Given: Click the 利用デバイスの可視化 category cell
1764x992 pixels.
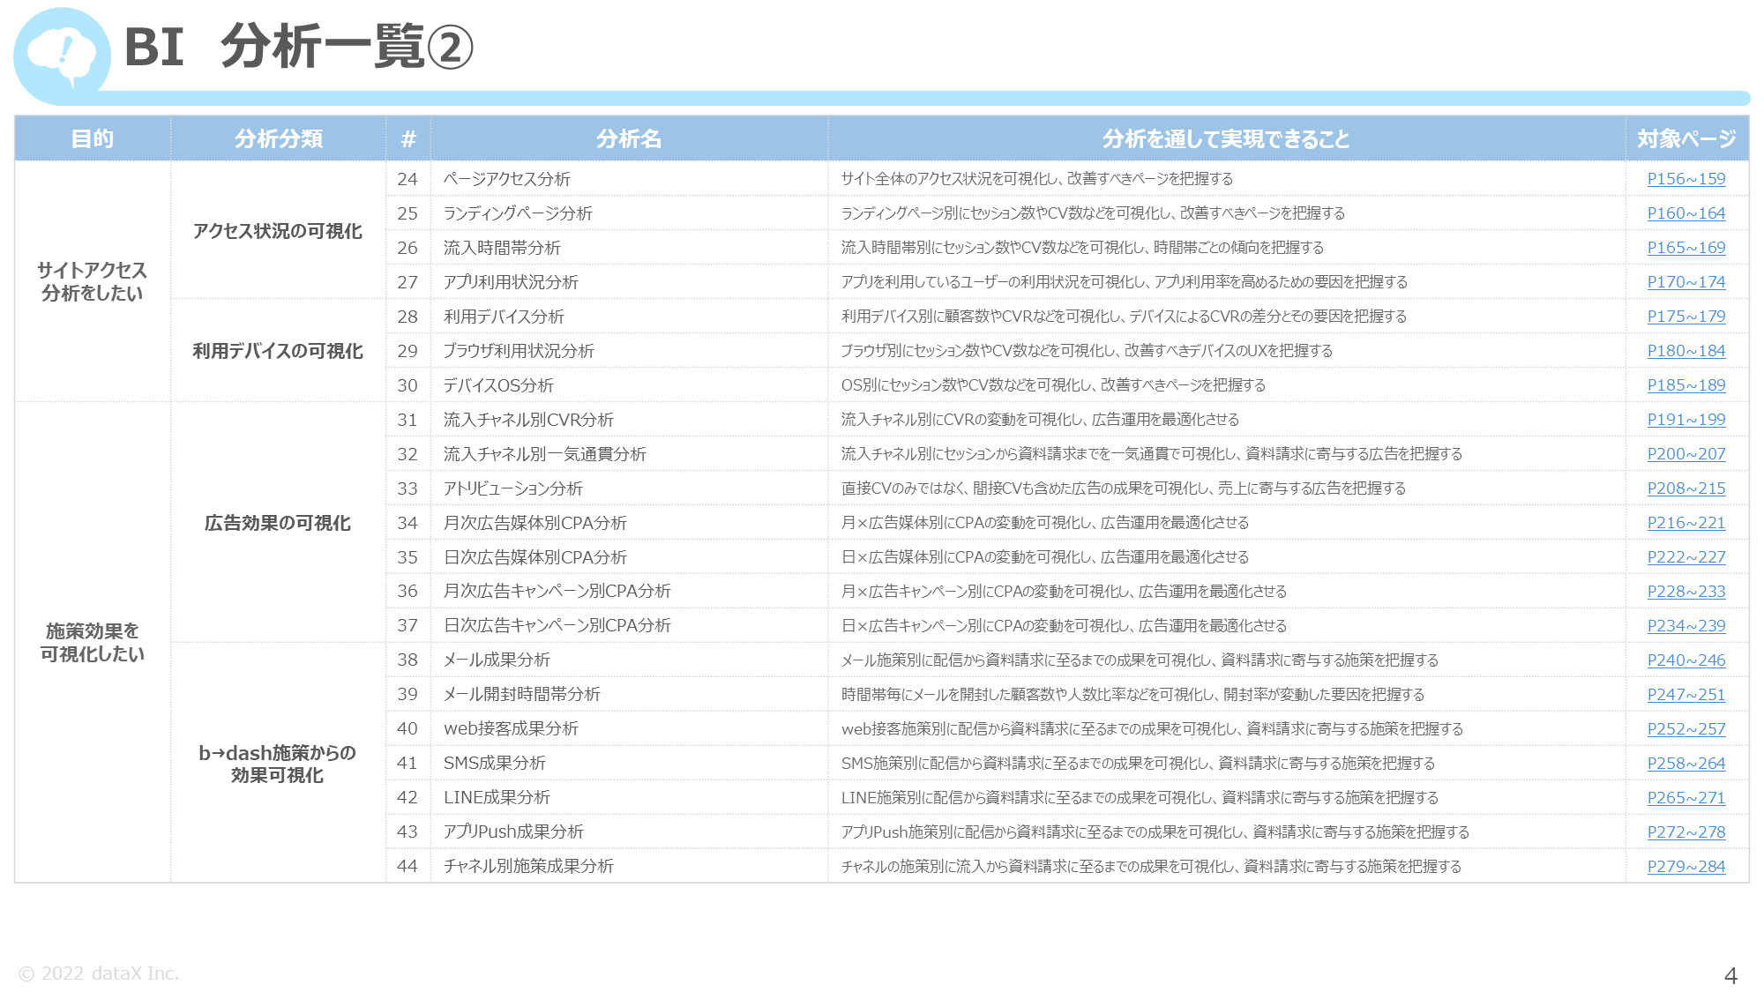Looking at the screenshot, I should (x=278, y=351).
